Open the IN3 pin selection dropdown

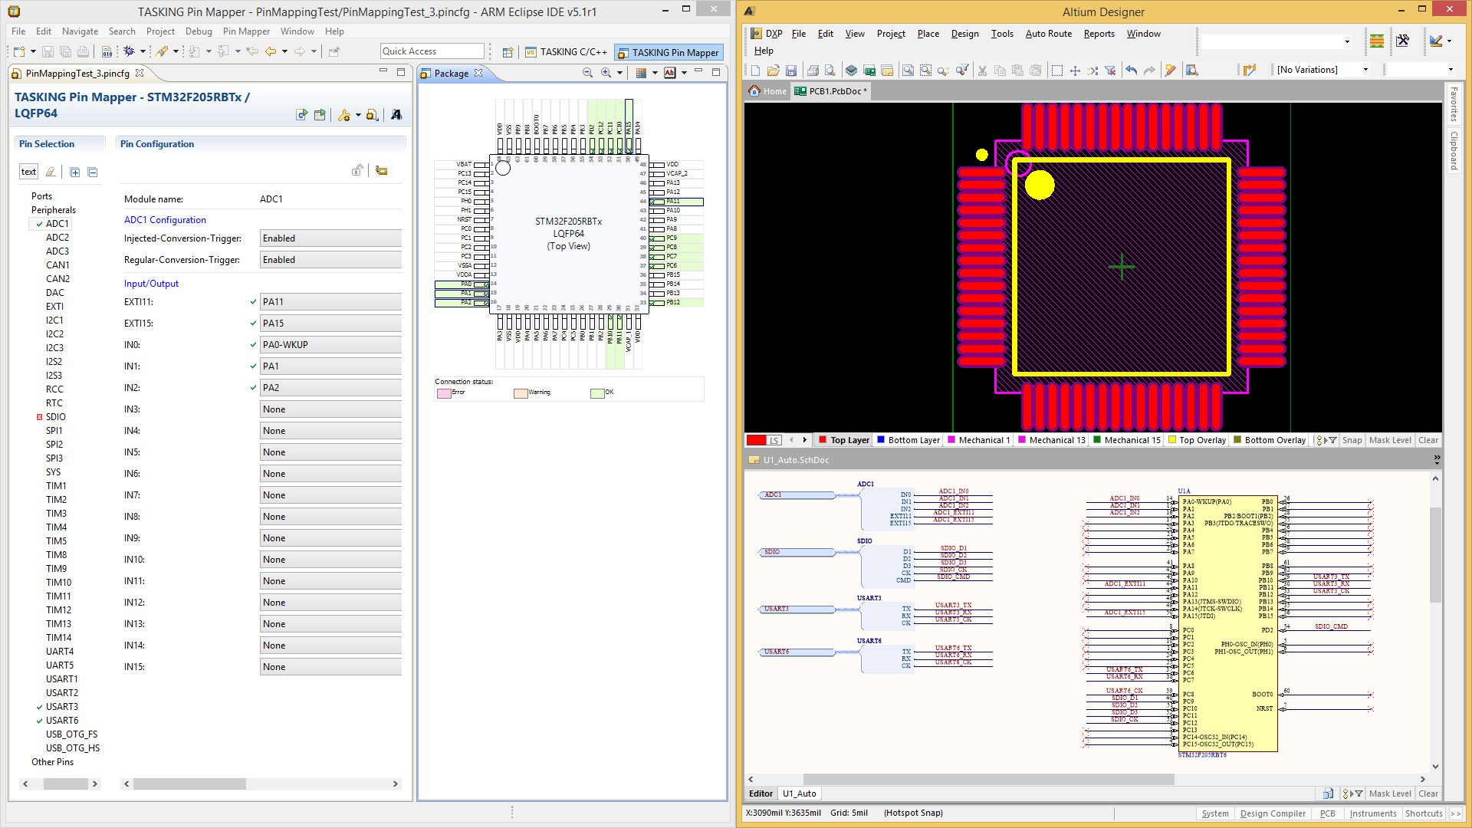[330, 409]
